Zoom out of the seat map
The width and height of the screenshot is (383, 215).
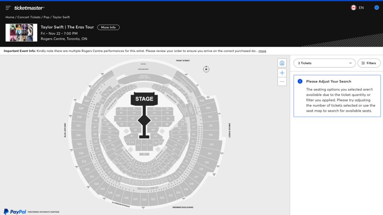(x=282, y=81)
